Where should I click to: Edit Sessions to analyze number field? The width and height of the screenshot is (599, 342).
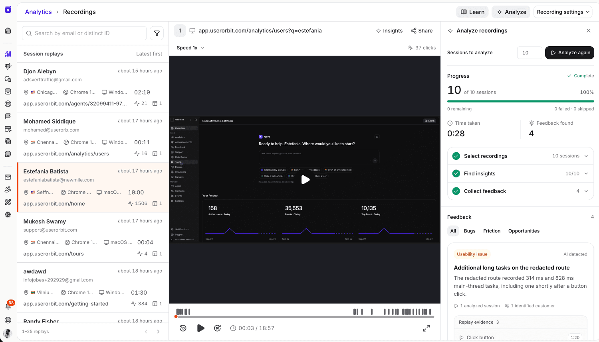pyautogui.click(x=530, y=53)
